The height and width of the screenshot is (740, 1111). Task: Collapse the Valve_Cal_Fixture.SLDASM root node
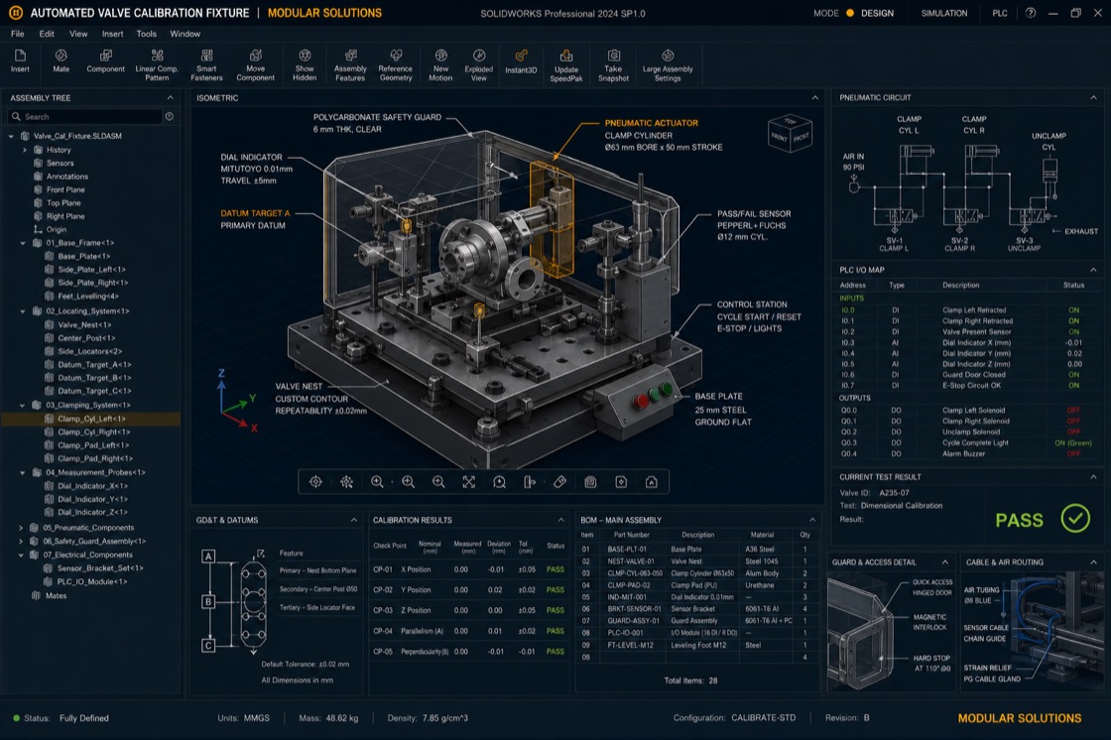[11, 136]
